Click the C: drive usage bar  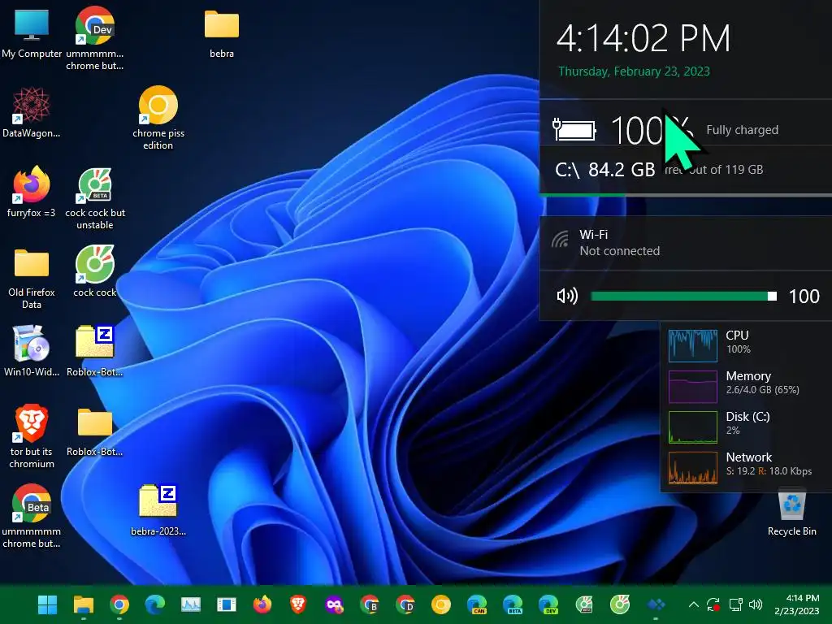click(686, 195)
